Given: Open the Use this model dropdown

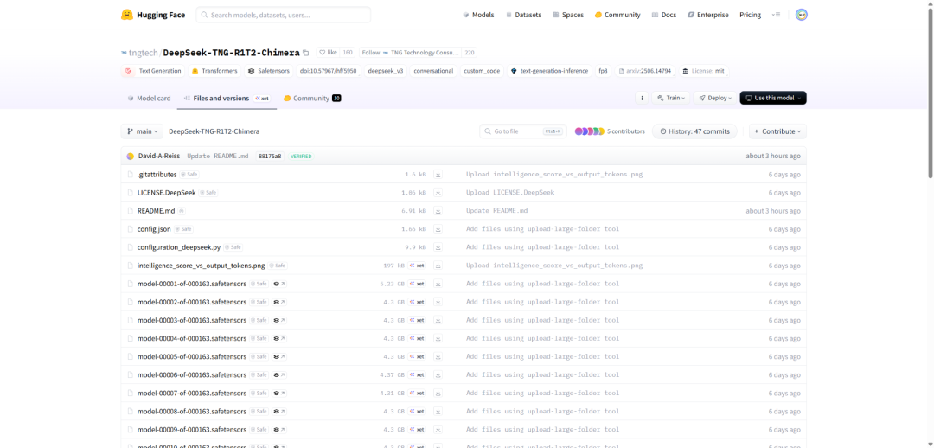Looking at the screenshot, I should (x=773, y=98).
